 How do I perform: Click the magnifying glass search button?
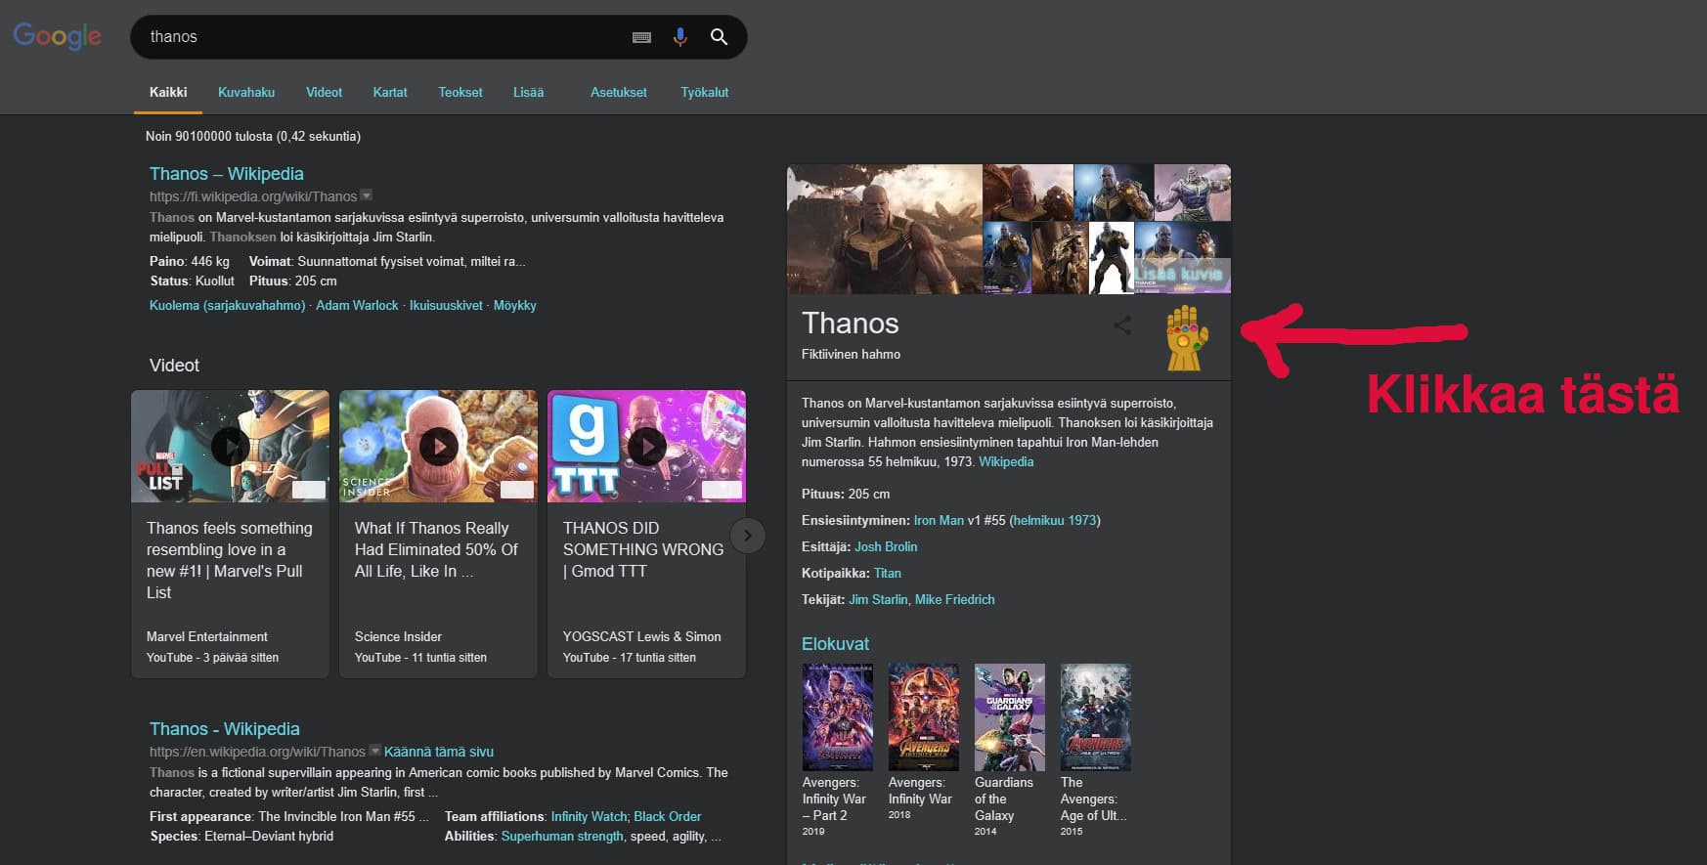[x=719, y=37]
